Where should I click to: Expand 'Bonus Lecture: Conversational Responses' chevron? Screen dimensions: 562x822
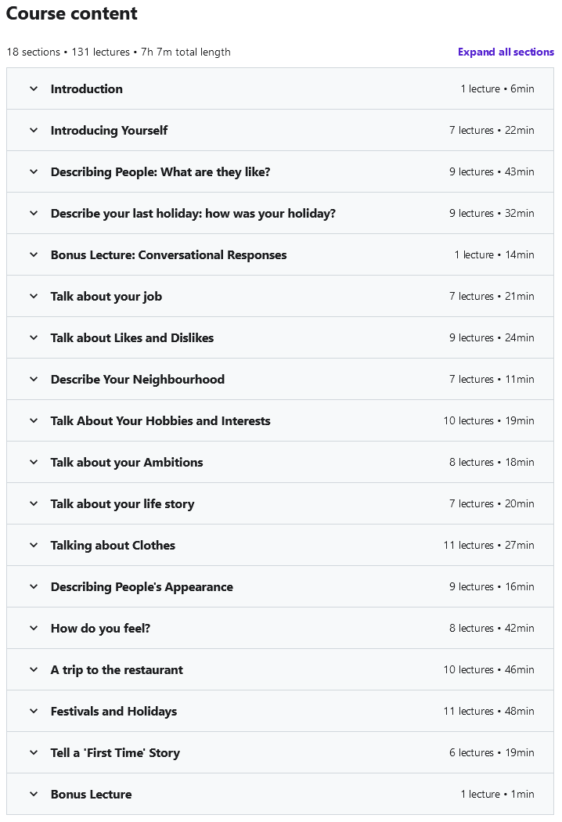point(34,254)
